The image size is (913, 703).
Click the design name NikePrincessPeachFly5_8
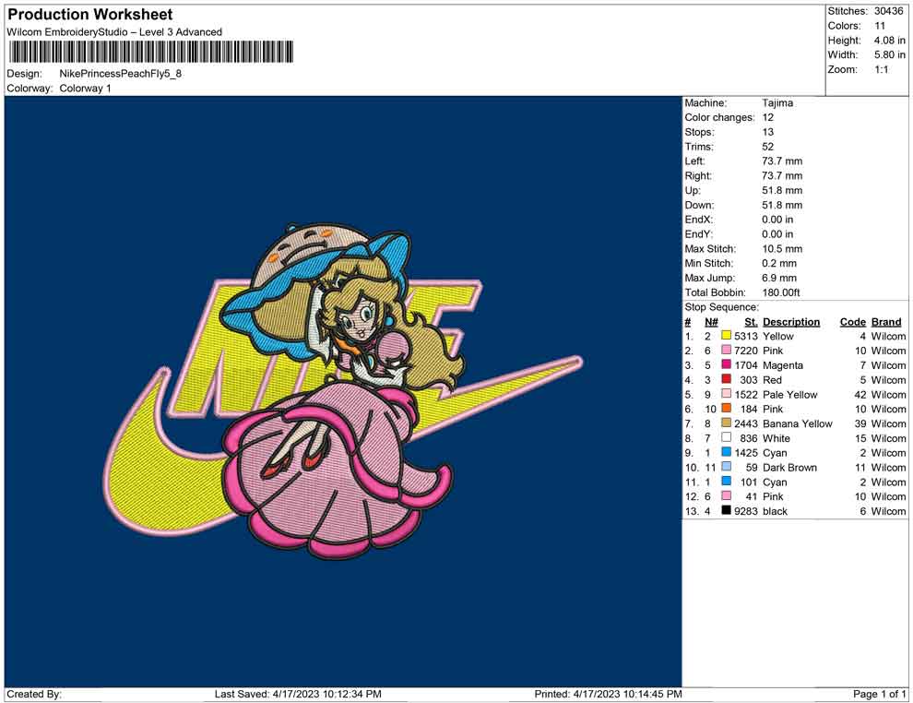click(121, 74)
